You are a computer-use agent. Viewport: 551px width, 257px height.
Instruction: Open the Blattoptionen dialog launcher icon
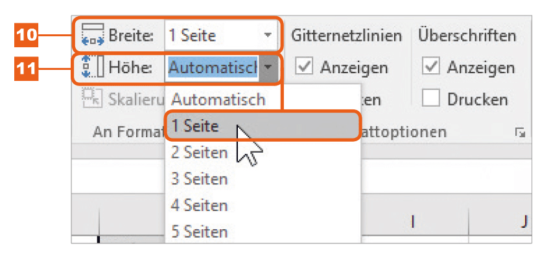point(520,132)
